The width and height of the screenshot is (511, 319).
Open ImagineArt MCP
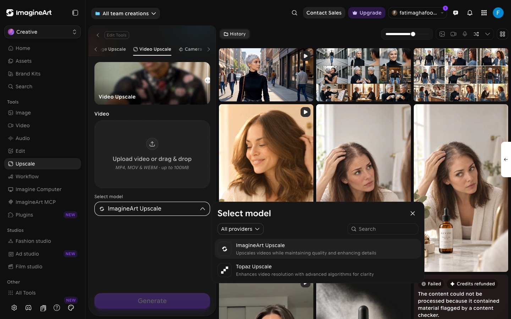[43, 202]
